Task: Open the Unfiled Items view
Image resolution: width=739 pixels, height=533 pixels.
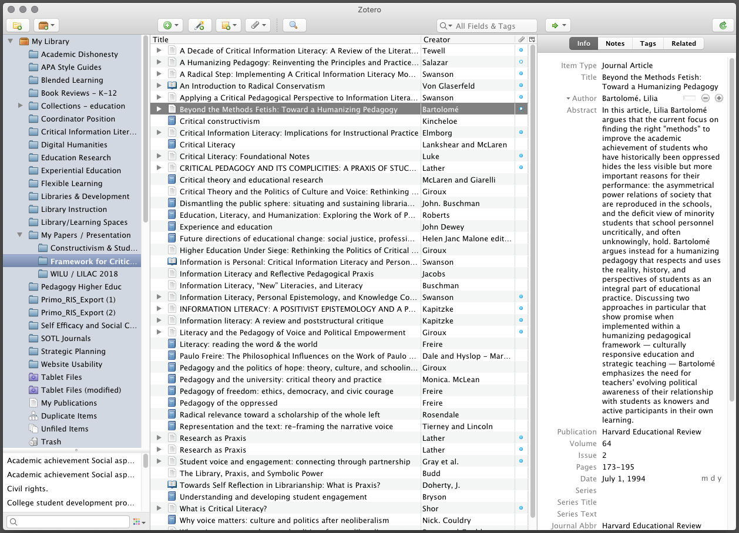Action: (x=65, y=429)
